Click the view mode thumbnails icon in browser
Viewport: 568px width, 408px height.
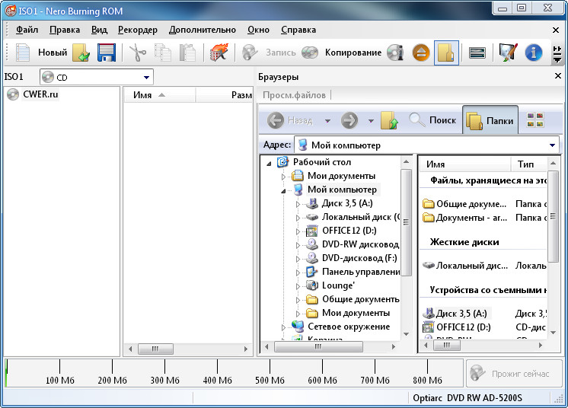coord(536,120)
